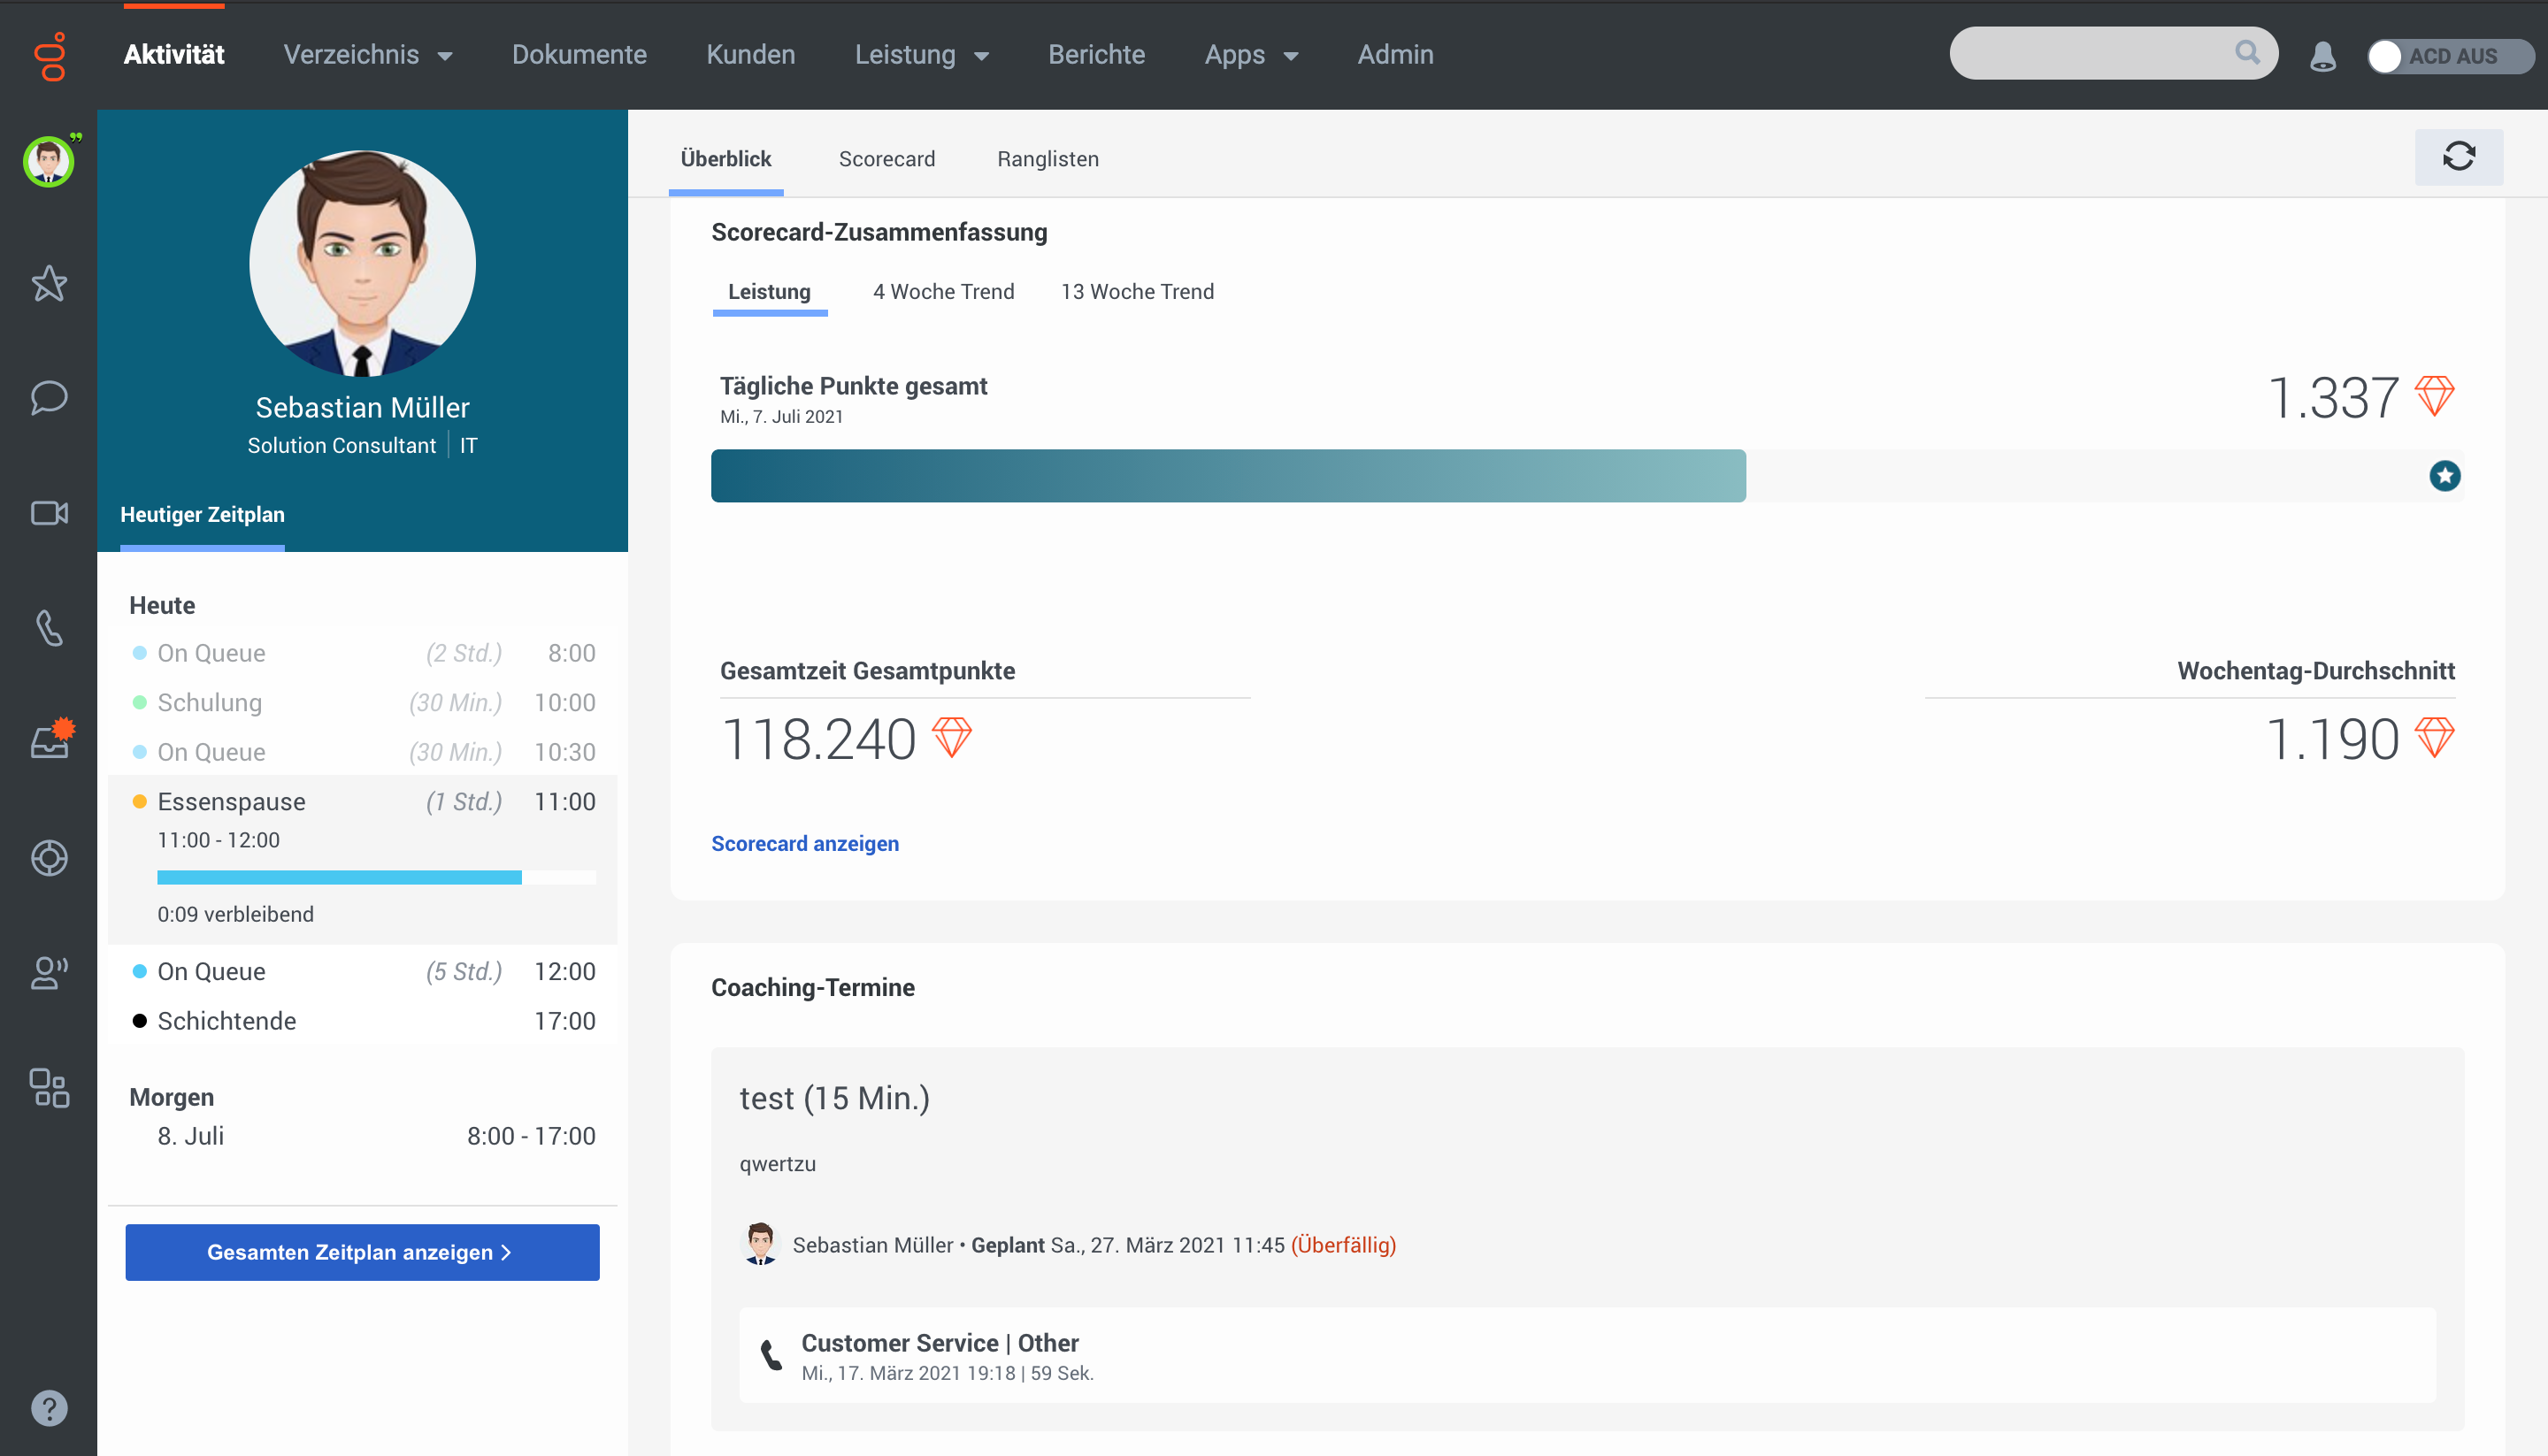Open the chat bubble icon in sidebar

tap(48, 398)
